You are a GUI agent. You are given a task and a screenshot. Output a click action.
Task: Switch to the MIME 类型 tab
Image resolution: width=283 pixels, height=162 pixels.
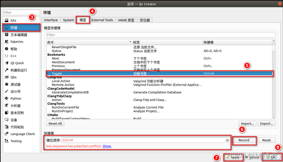[126, 20]
